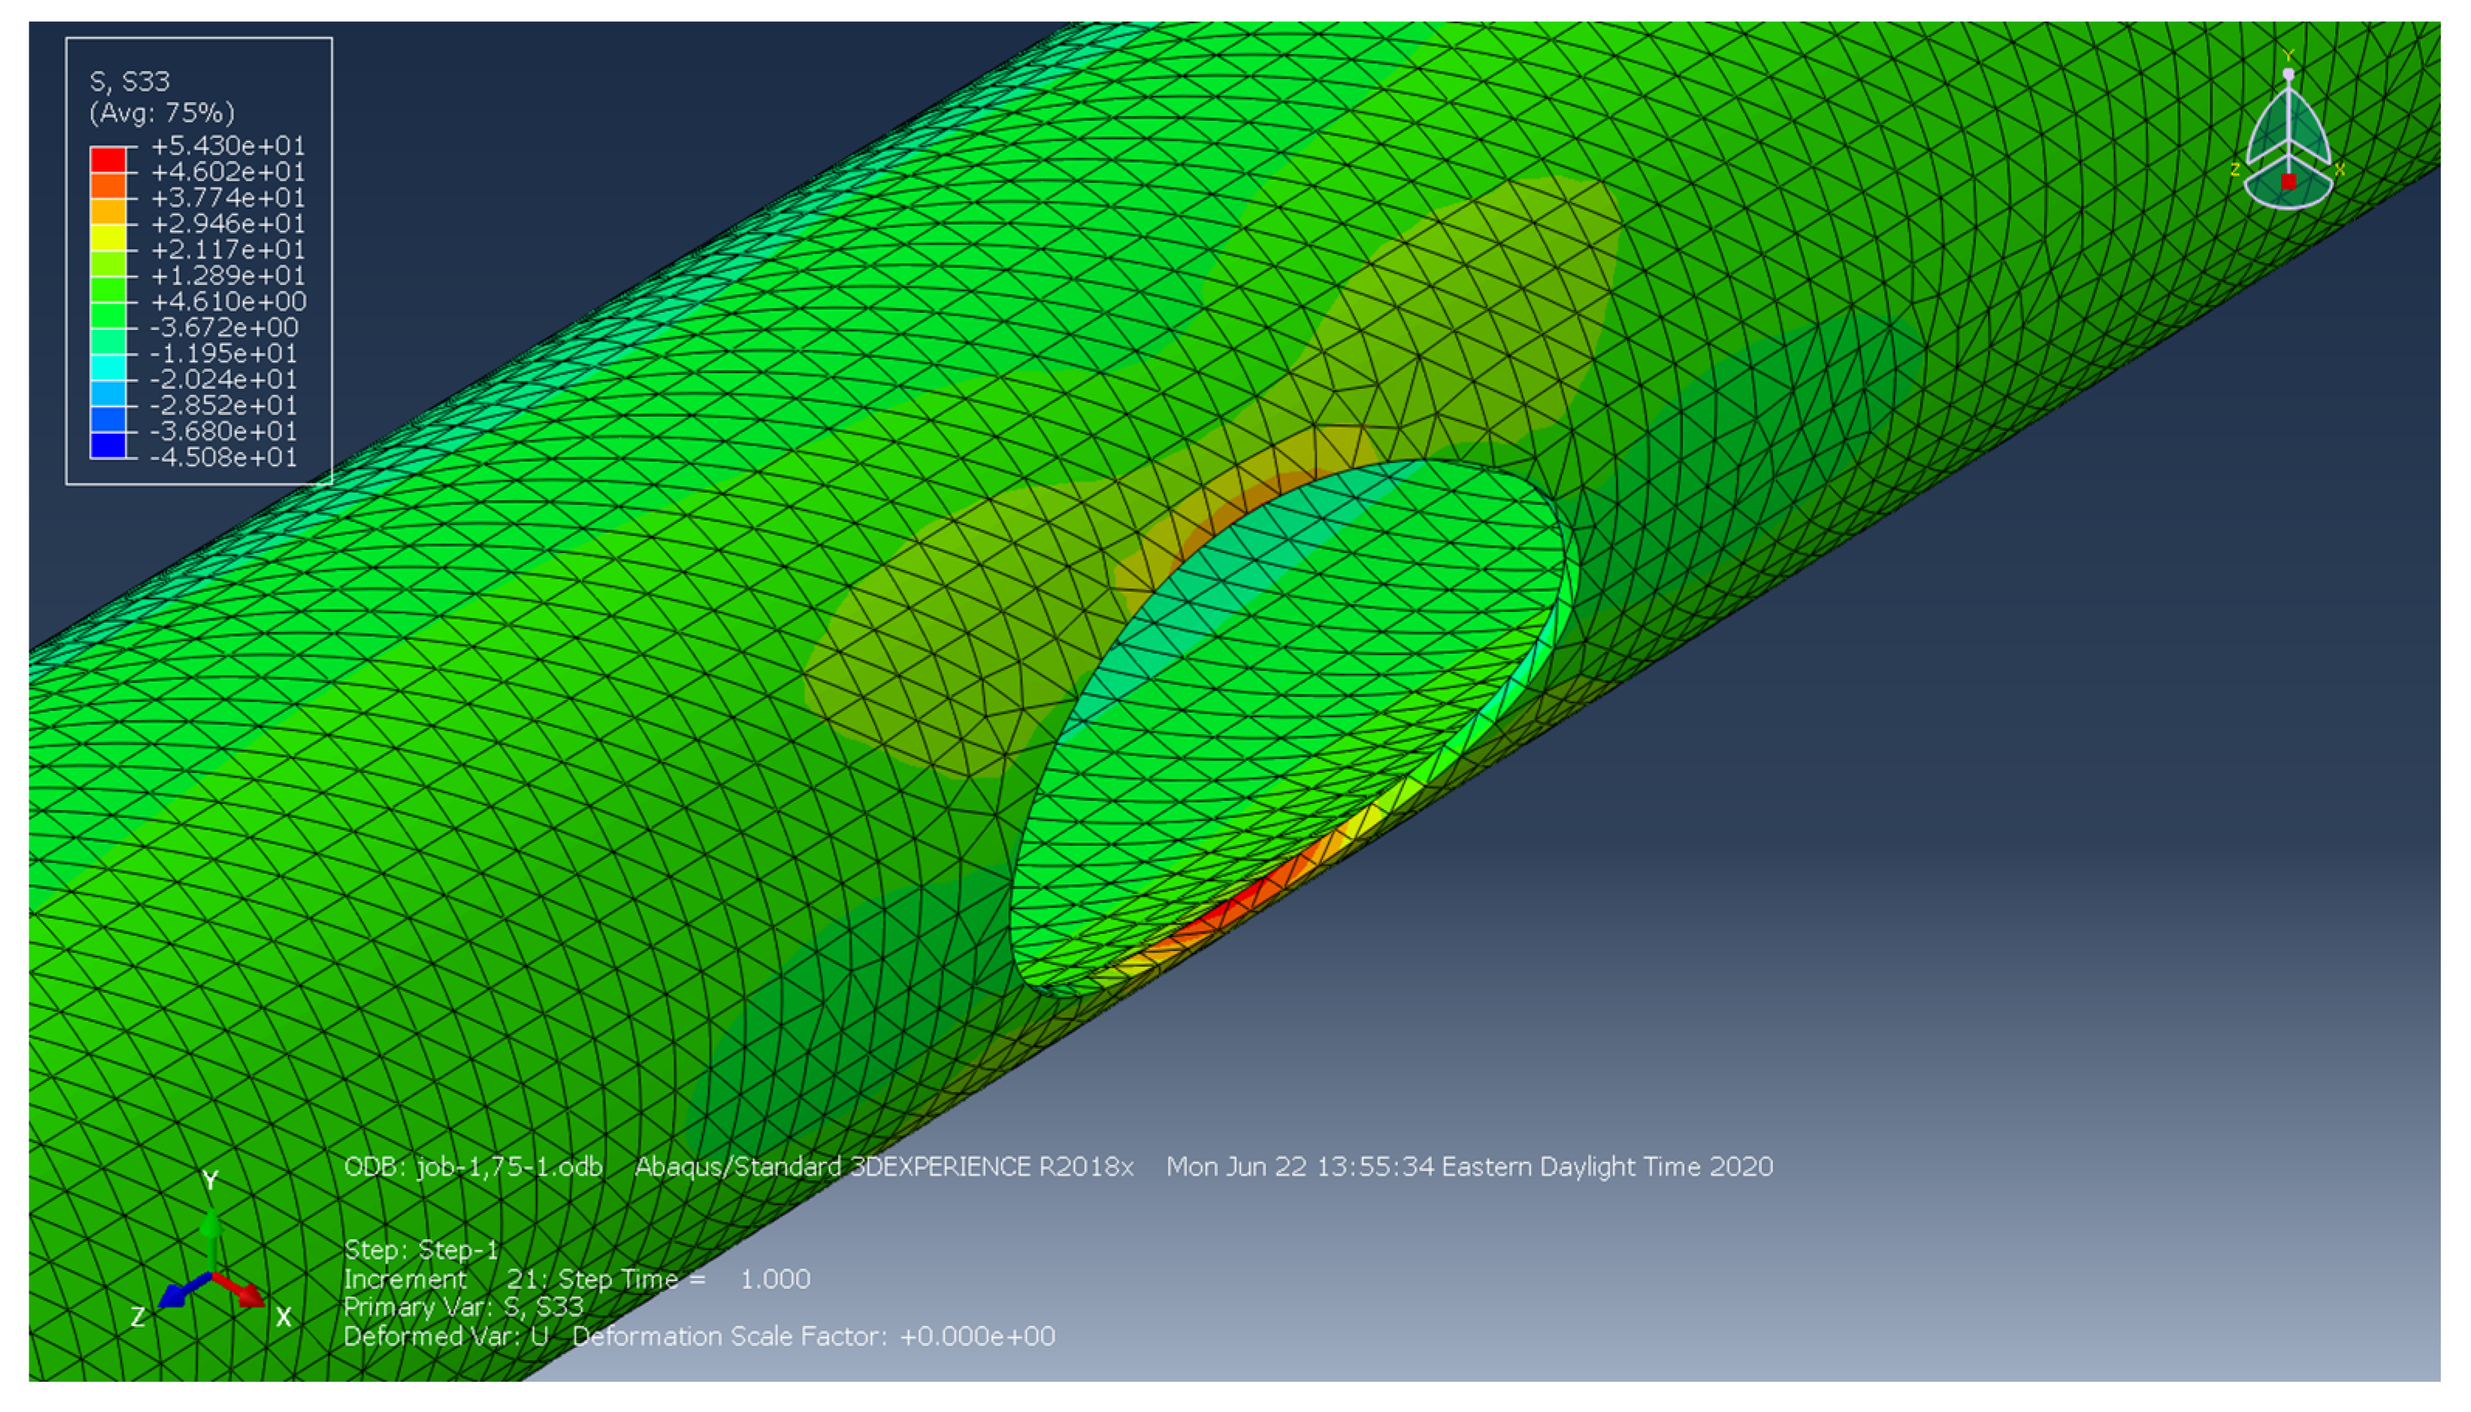
Task: Click the (Avg: 75%) legend text
Action: click(162, 112)
